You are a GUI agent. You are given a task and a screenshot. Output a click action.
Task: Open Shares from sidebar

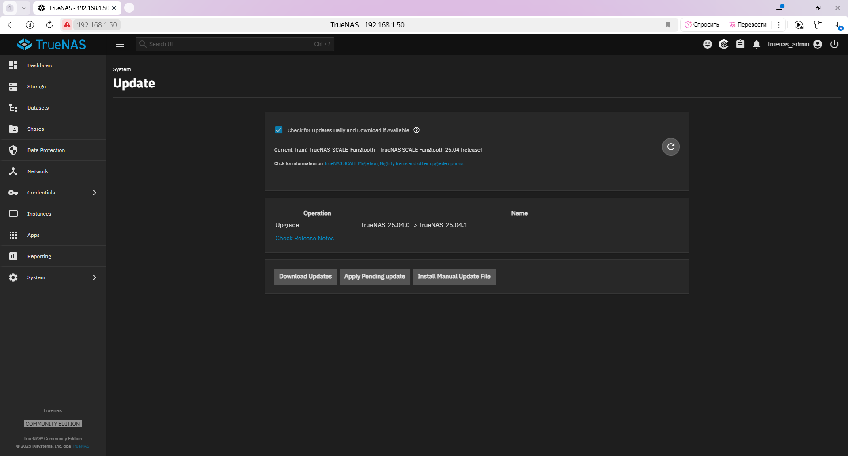[53, 129]
